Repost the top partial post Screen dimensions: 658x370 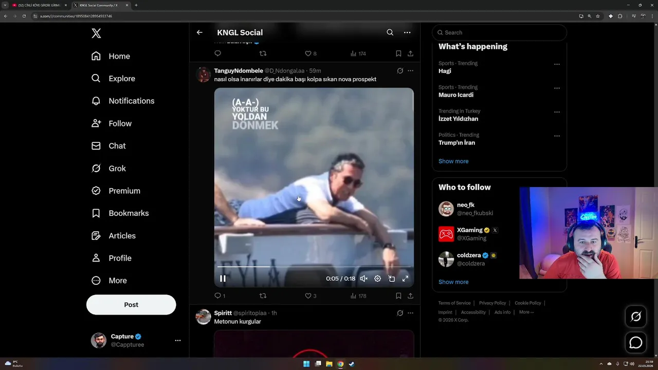click(x=263, y=53)
